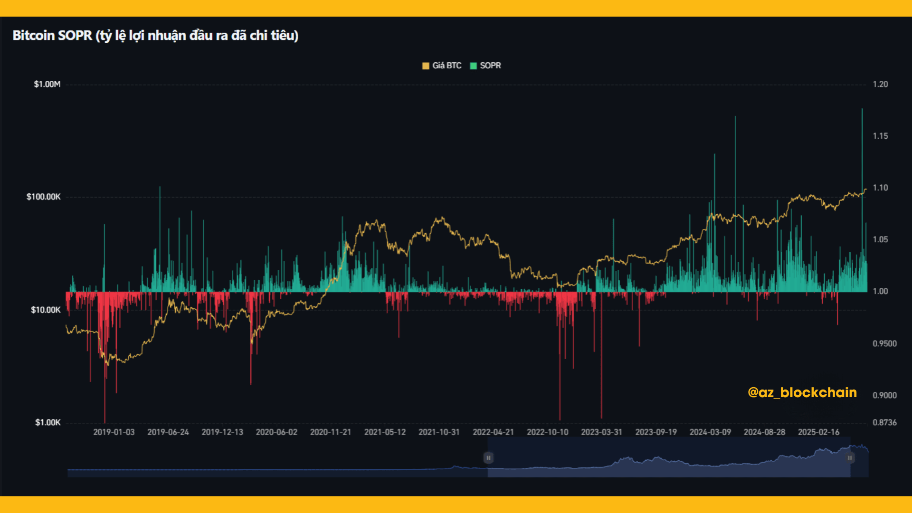Click the green SOPR legend square
This screenshot has width=912, height=513.
[473, 66]
